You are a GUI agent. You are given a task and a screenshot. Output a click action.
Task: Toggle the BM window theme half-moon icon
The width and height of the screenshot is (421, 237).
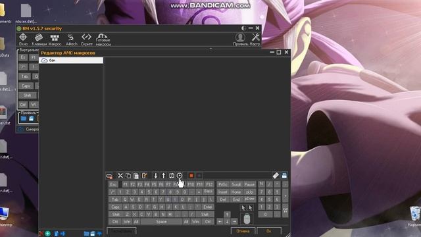pyautogui.click(x=243, y=28)
